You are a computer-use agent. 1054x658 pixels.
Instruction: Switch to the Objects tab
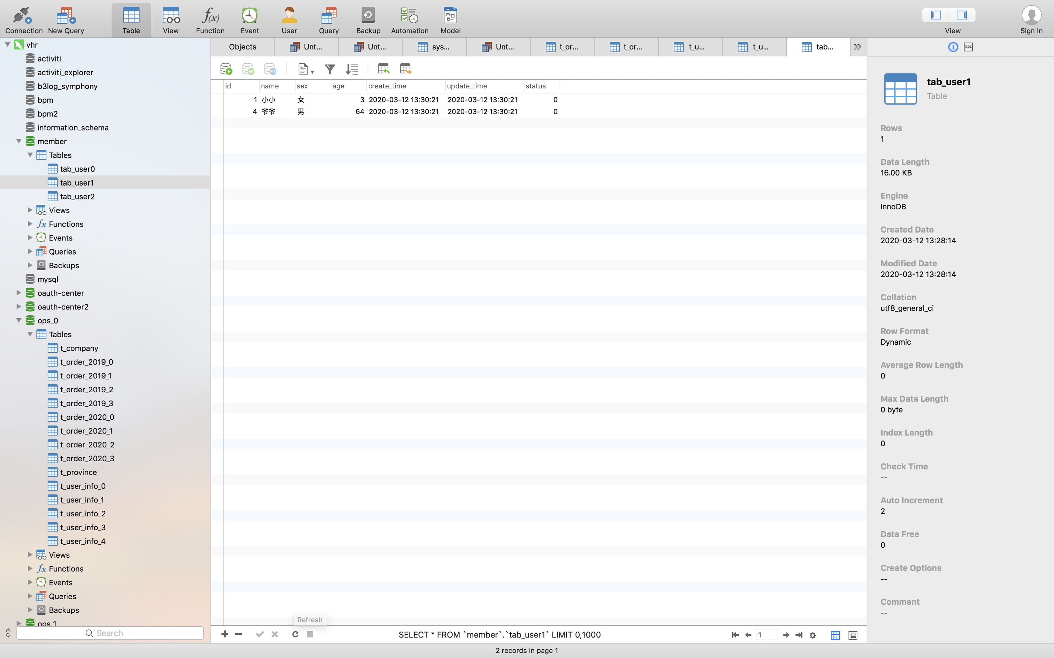(243, 47)
